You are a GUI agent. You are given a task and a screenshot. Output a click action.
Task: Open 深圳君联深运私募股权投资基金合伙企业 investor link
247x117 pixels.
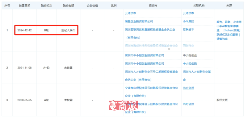pos(150,33)
